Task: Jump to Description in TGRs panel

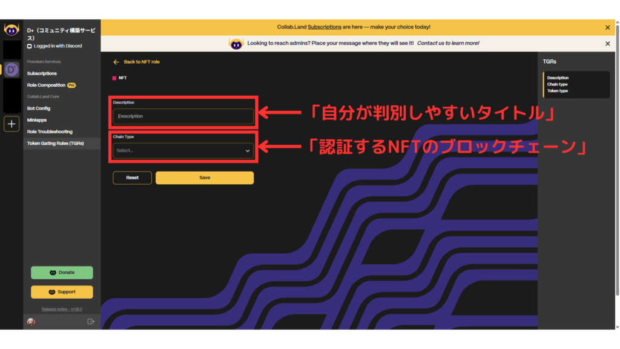Action: click(558, 78)
